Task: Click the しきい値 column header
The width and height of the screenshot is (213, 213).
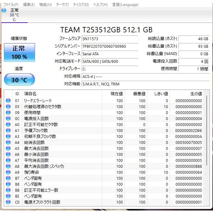Action: (x=159, y=94)
